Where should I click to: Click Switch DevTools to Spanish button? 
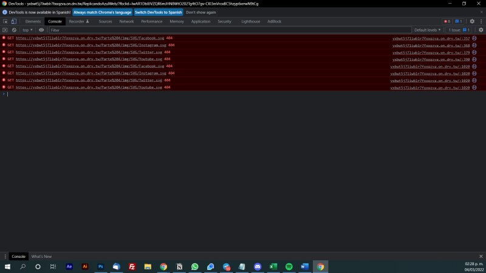[159, 12]
